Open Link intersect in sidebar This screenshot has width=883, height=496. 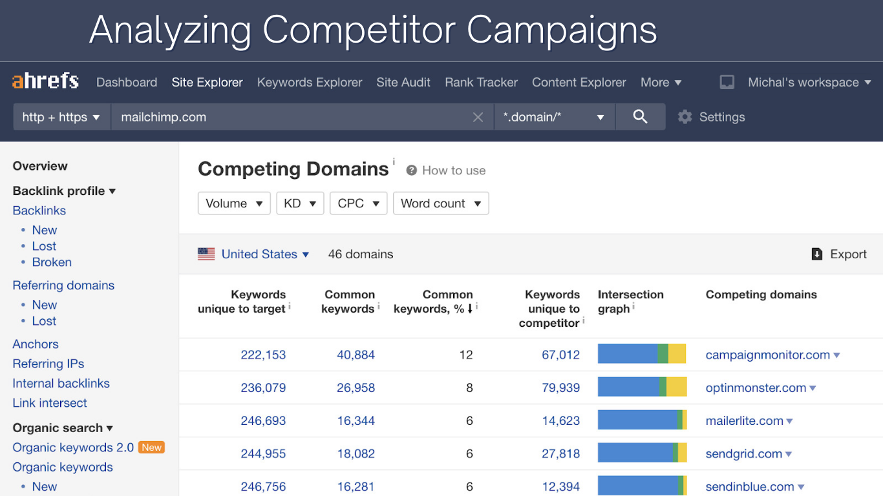pyautogui.click(x=50, y=403)
